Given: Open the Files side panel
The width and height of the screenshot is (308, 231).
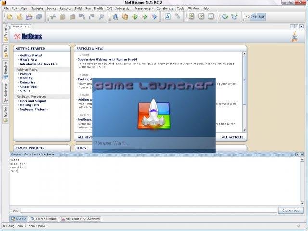Looking at the screenshot, I should [x=5, y=51].
